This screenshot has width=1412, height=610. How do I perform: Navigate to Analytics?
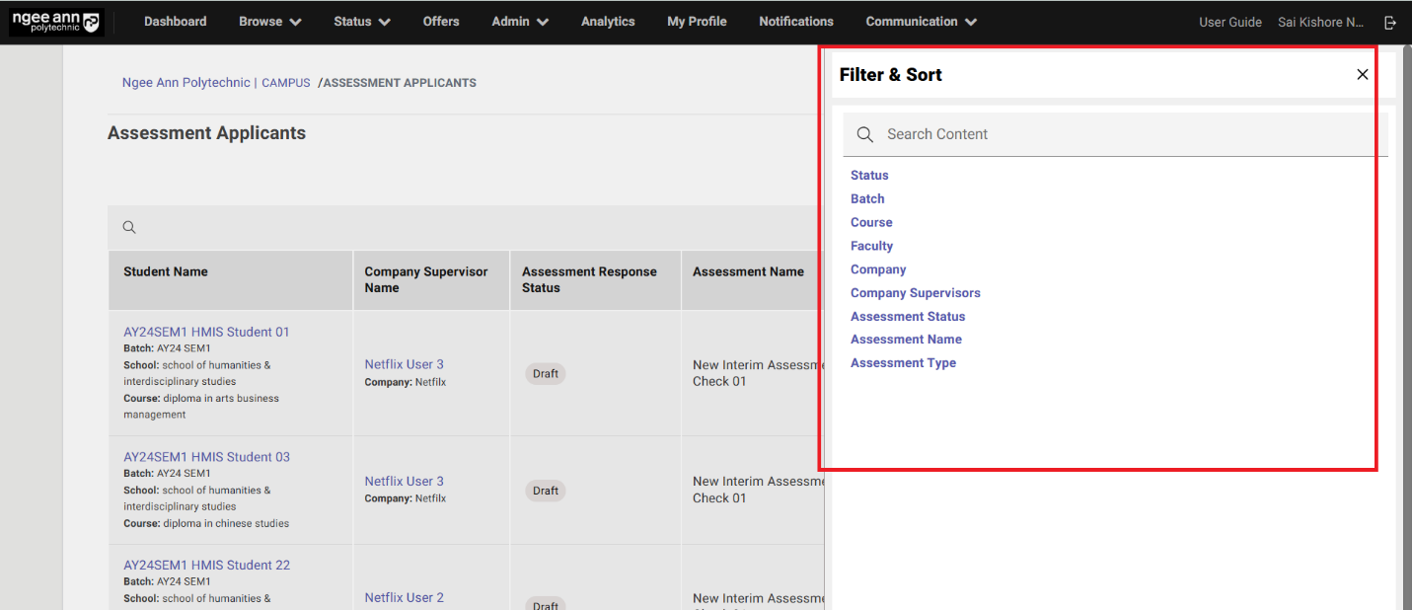pyautogui.click(x=608, y=21)
